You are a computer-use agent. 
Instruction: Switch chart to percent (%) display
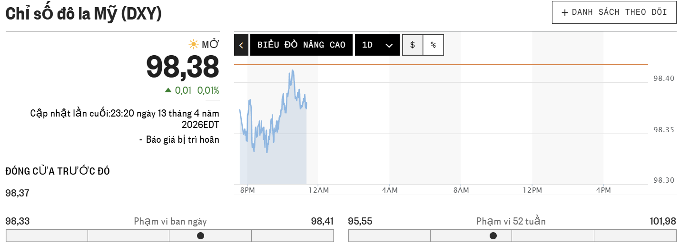click(433, 45)
